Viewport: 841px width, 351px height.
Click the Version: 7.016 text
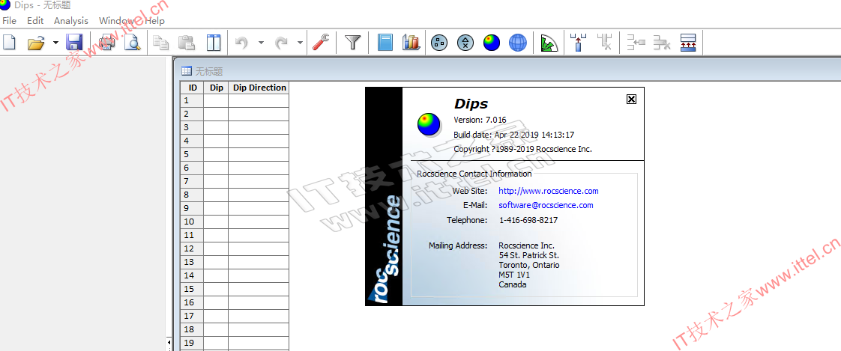point(480,120)
